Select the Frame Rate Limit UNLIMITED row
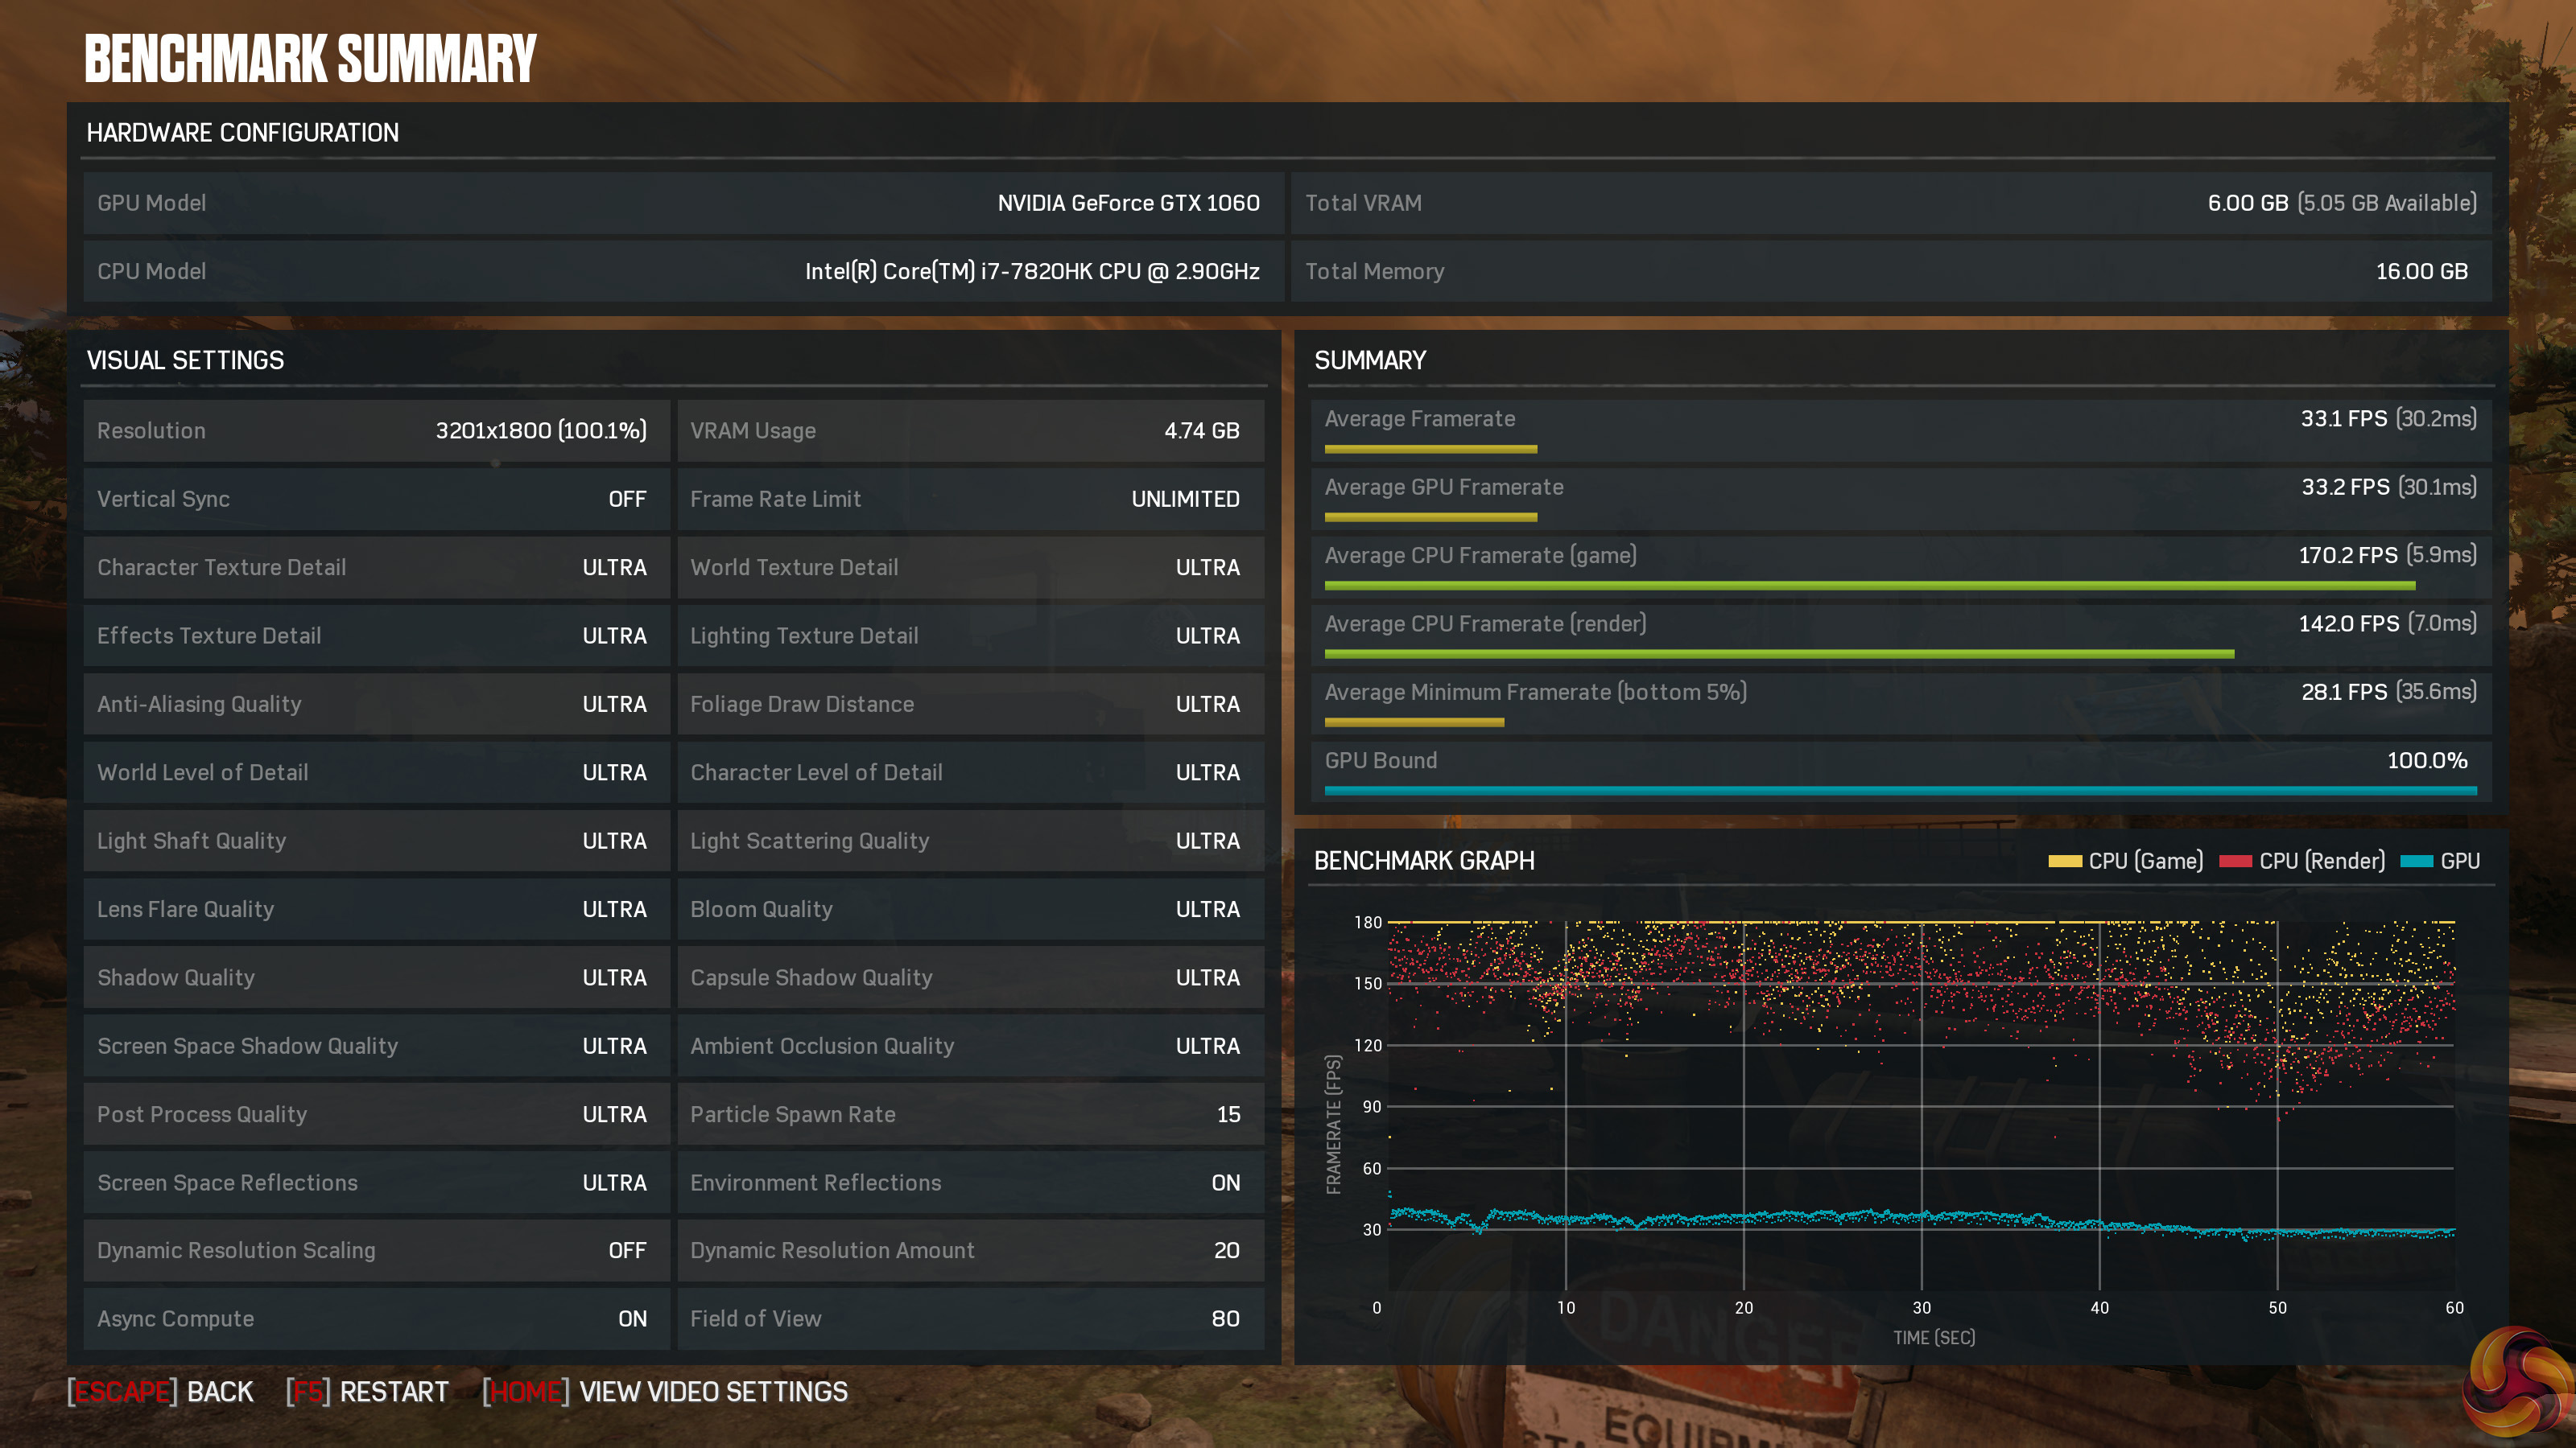 pyautogui.click(x=969, y=500)
